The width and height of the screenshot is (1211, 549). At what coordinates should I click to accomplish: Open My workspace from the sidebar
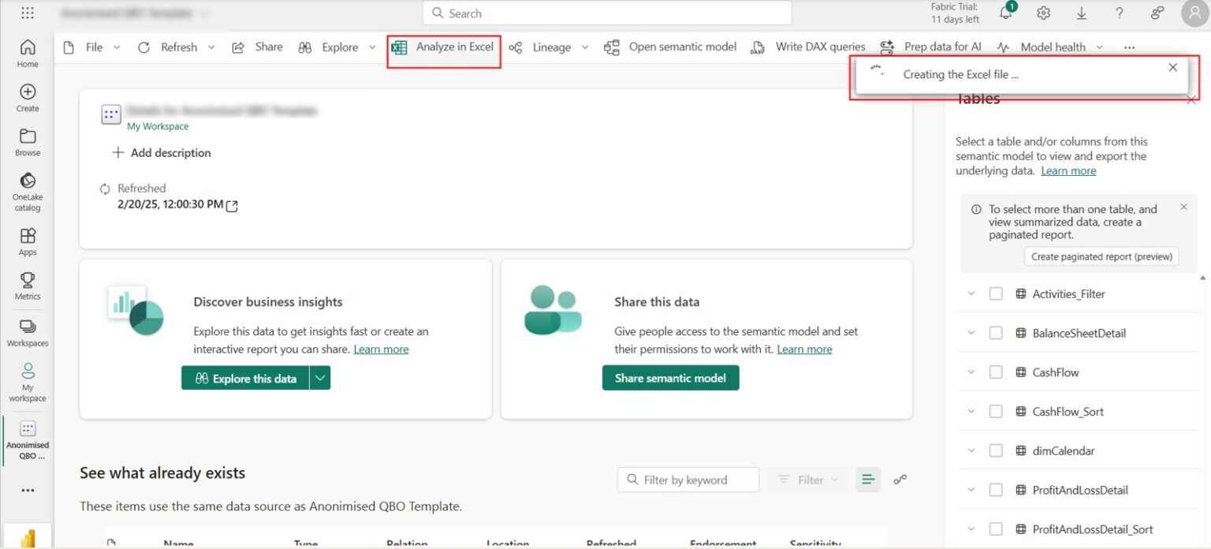coord(28,382)
